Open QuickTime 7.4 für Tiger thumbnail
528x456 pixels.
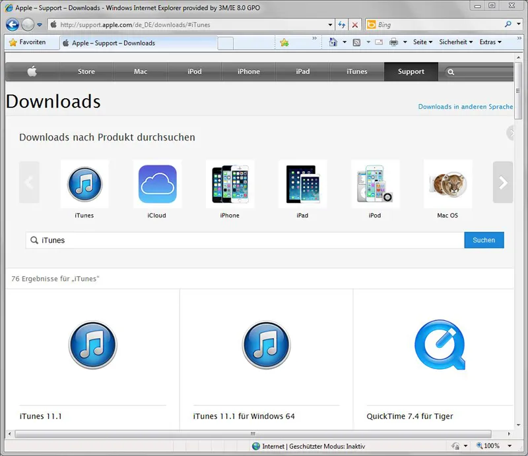440,345
